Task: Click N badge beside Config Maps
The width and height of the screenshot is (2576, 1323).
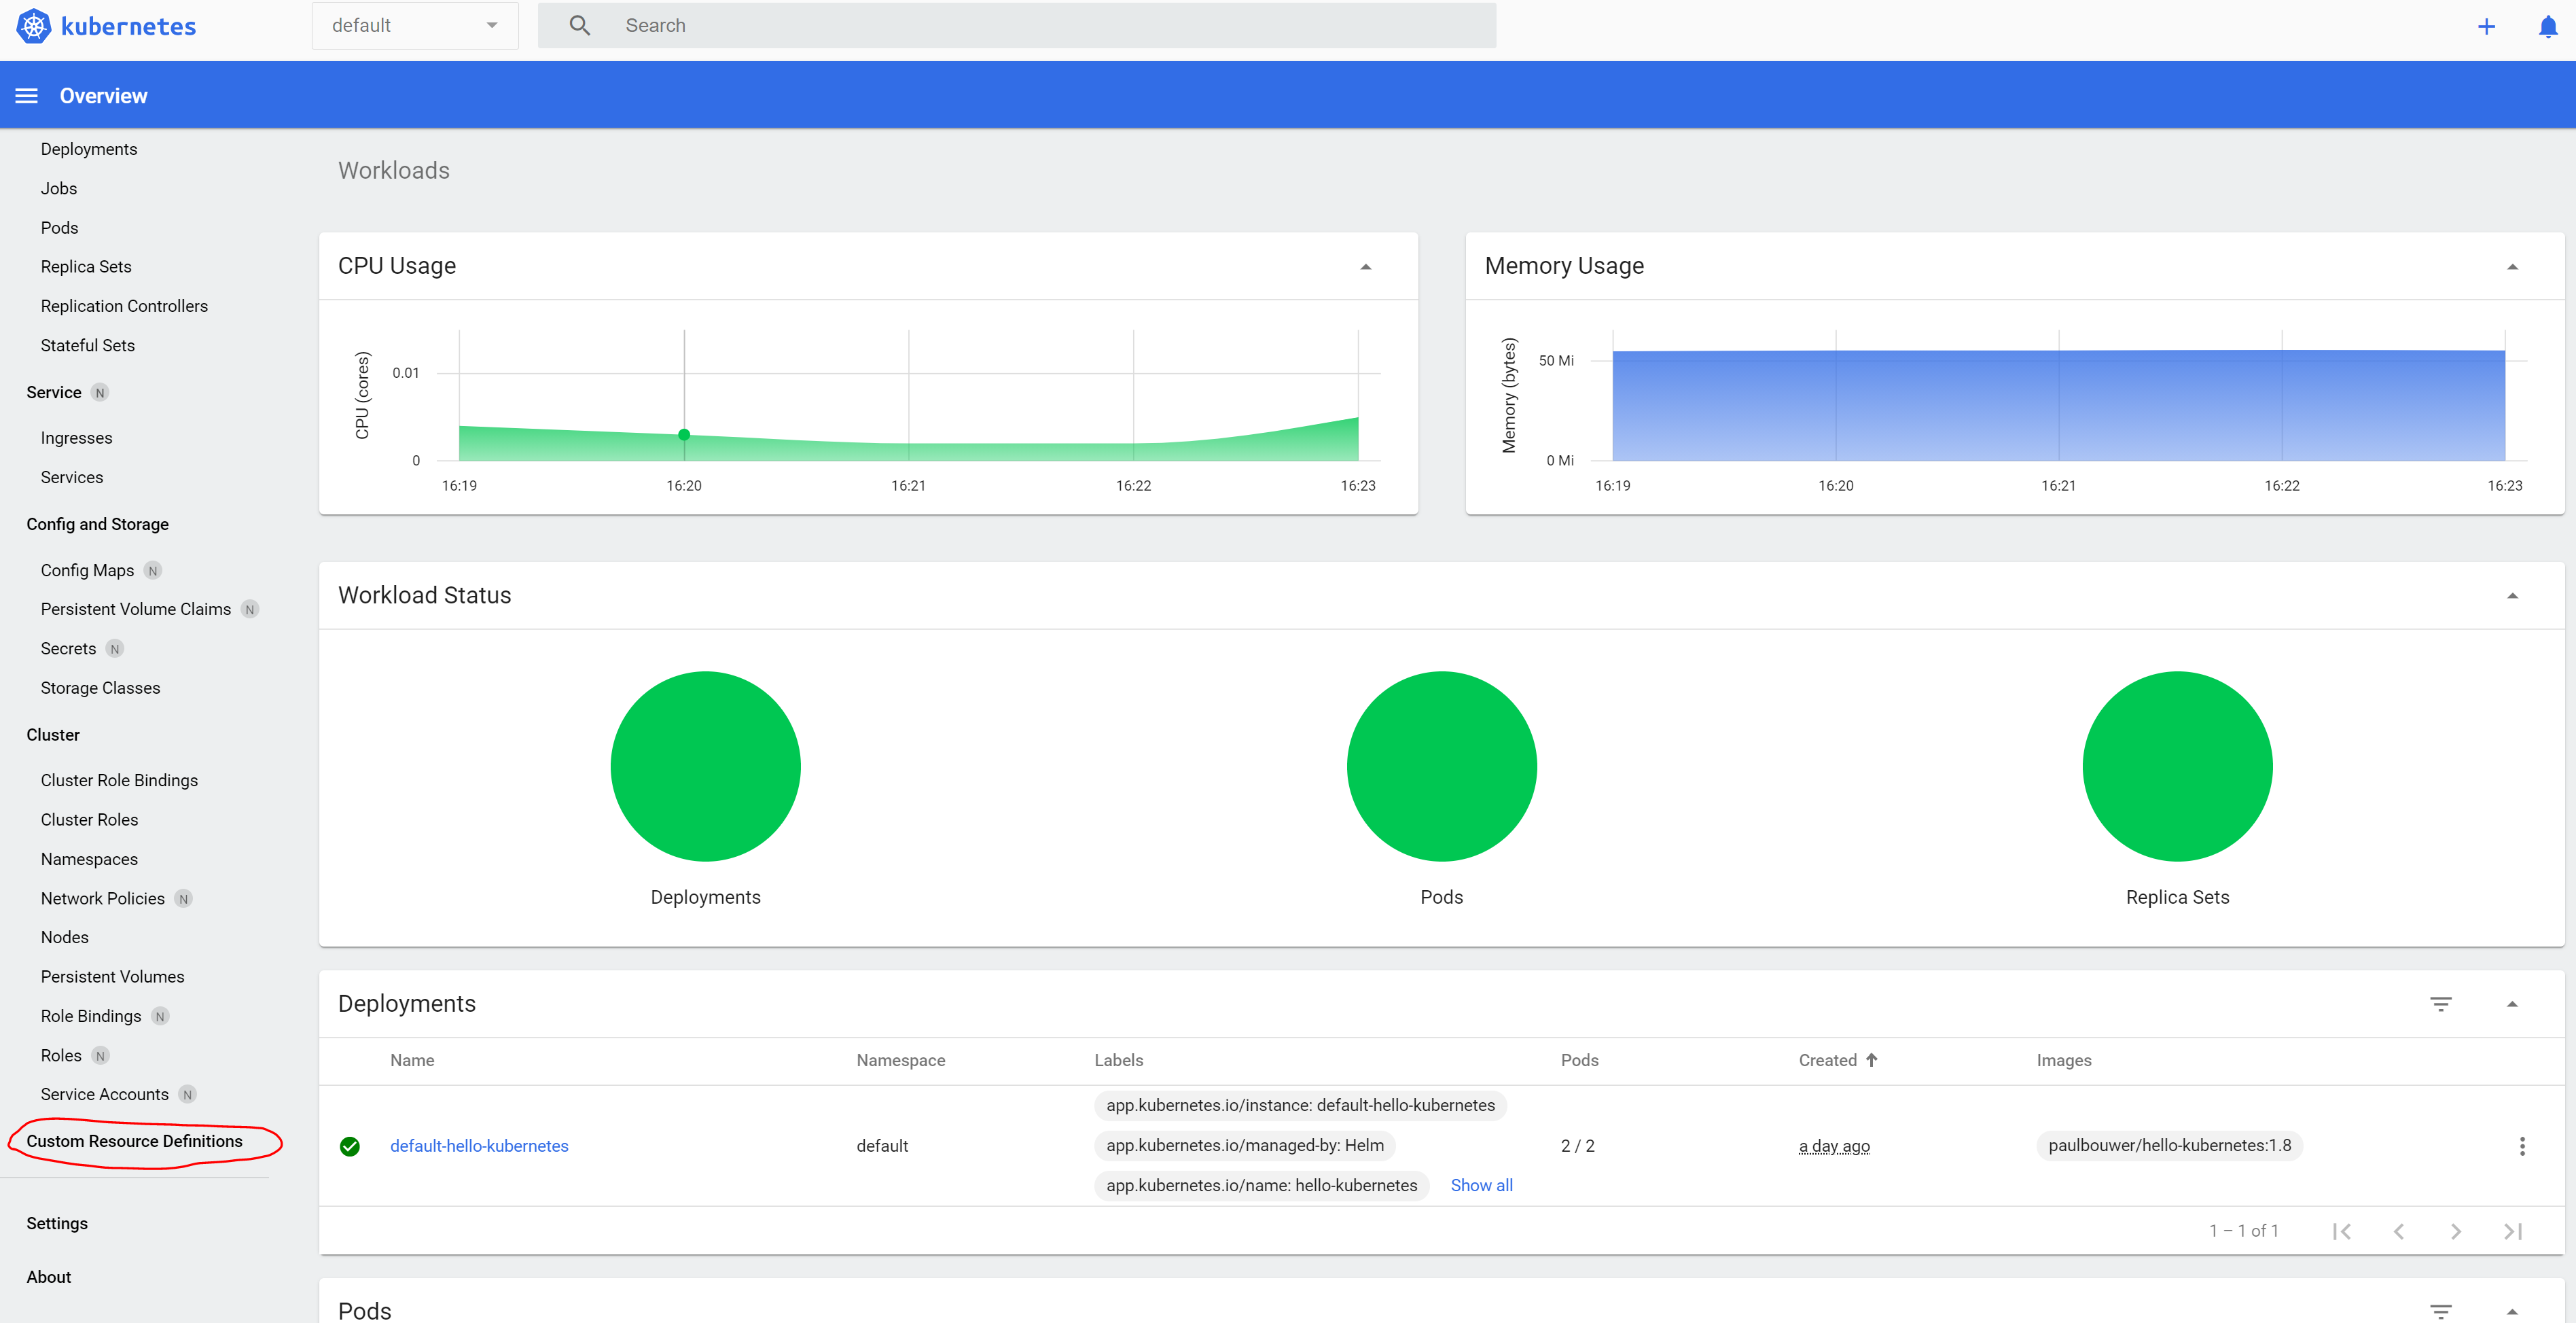Action: [x=153, y=571]
